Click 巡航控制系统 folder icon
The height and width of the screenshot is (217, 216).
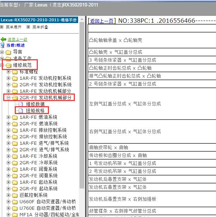(x=15, y=195)
